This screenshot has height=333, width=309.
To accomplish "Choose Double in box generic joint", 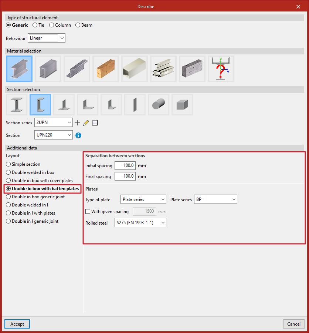I will (x=35, y=197).
